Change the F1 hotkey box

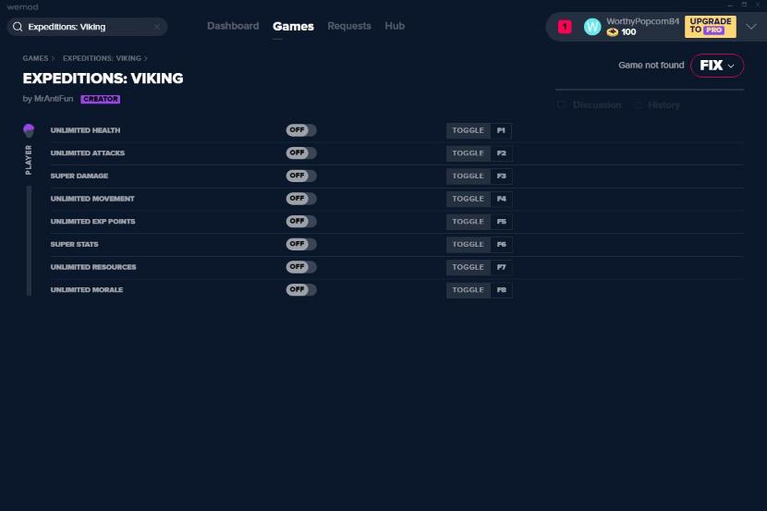pos(502,130)
